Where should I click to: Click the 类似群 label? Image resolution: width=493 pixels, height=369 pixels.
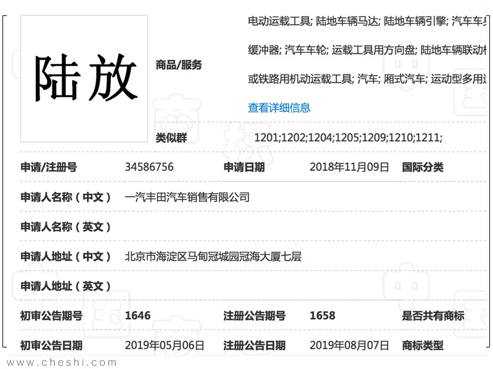(x=171, y=137)
